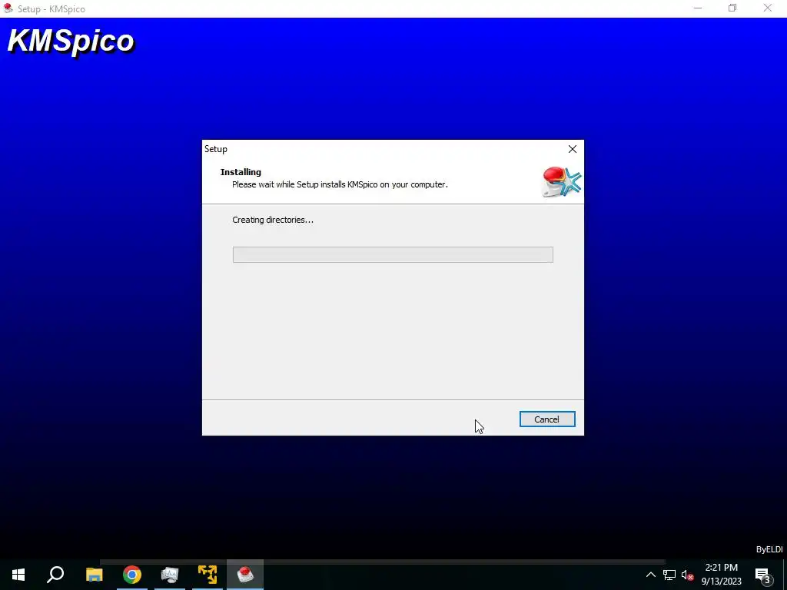Viewport: 787px width, 590px height.
Task: Click the large KMSpico logo text
Action: pos(71,41)
